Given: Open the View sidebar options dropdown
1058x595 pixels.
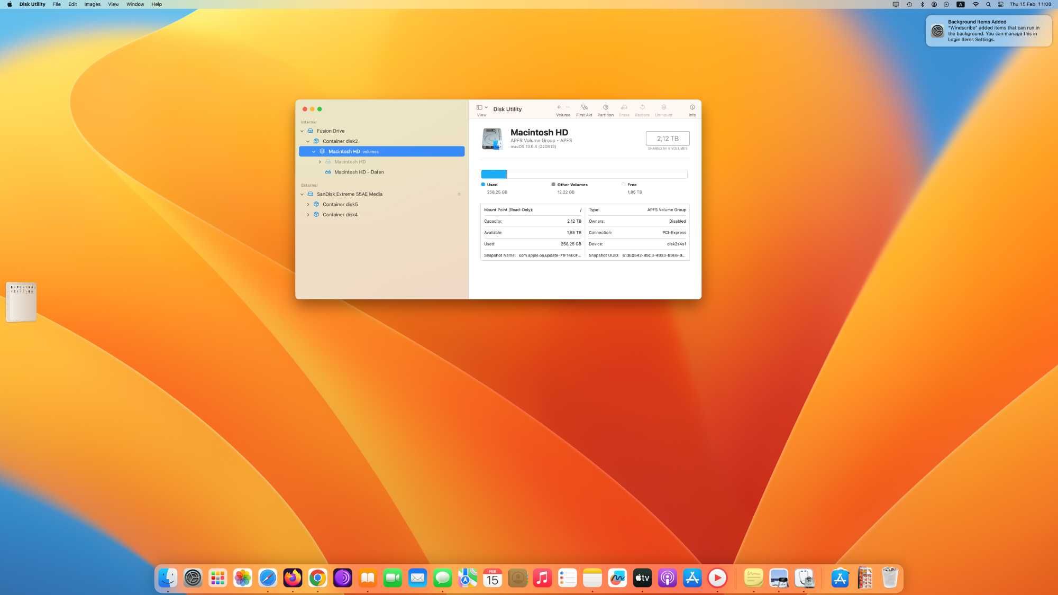Looking at the screenshot, I should [x=482, y=107].
